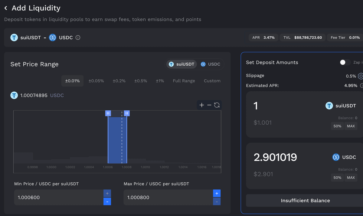This screenshot has height=216, width=363.
Task: Reset the chart with the refresh icon
Action: tap(217, 105)
